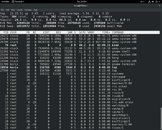Screen dimensions: 162x130
Task: Click the cpuhp/0 command name
Action: point(118,109)
